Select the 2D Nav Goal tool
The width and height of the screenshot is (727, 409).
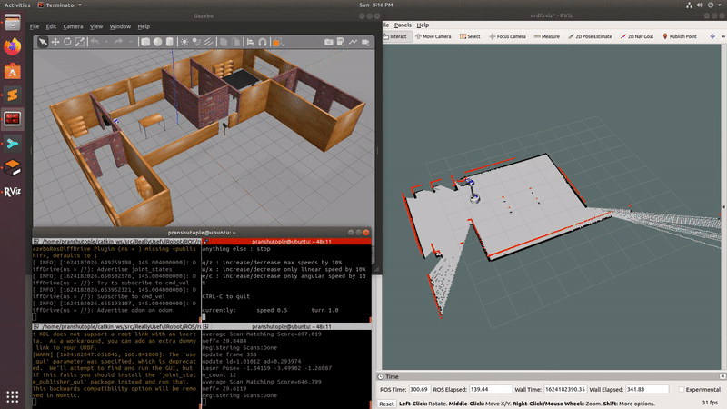click(637, 36)
